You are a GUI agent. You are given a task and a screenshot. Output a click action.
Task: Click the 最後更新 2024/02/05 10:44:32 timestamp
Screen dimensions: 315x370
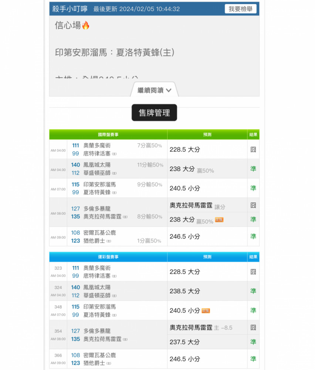[136, 9]
